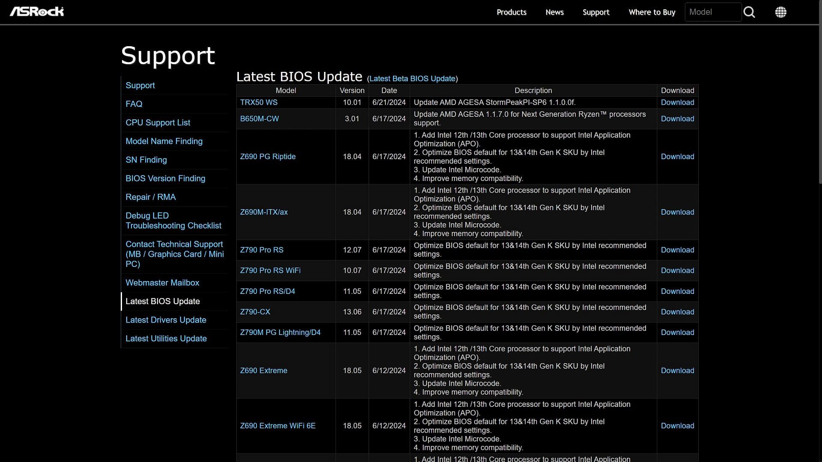Click the globe/language icon
The height and width of the screenshot is (462, 822).
[x=781, y=12]
